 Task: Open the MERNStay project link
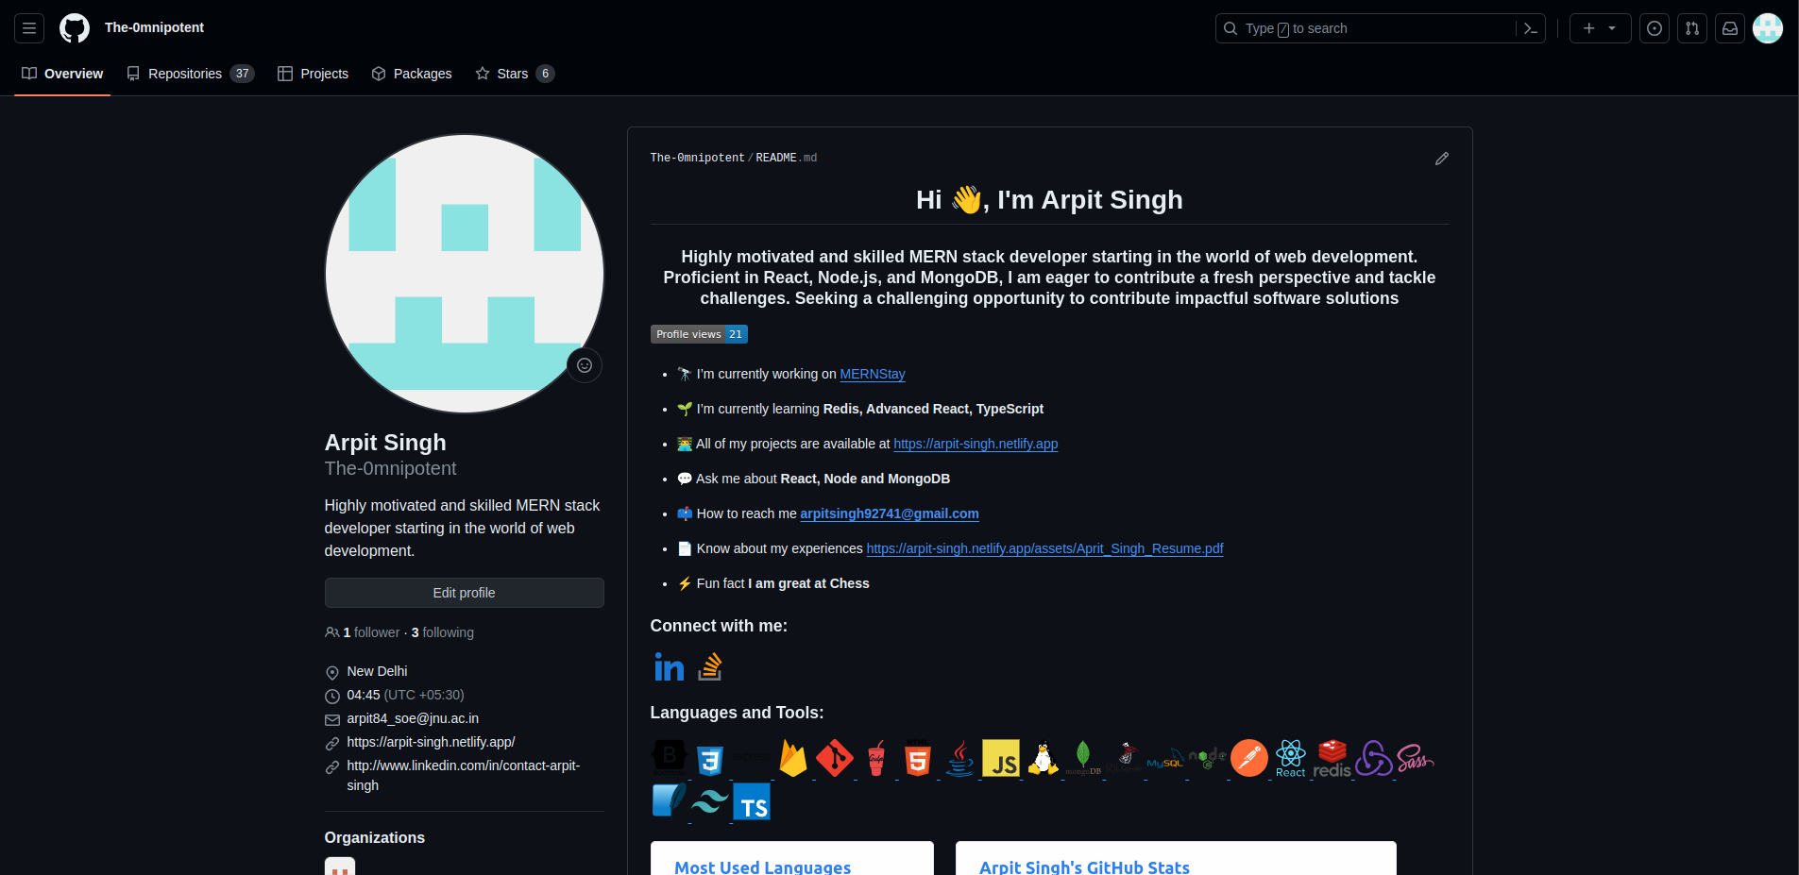coord(873,374)
